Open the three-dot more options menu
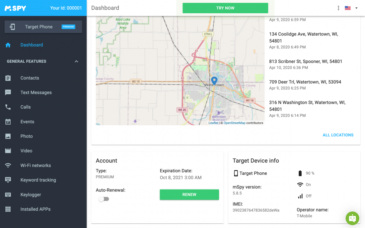 338,8
